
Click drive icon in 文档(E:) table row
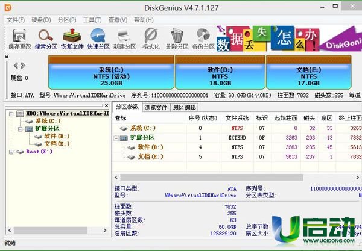(132, 157)
